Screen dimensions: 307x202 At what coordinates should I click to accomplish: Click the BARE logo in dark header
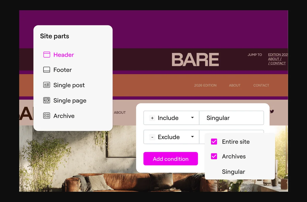[195, 60]
